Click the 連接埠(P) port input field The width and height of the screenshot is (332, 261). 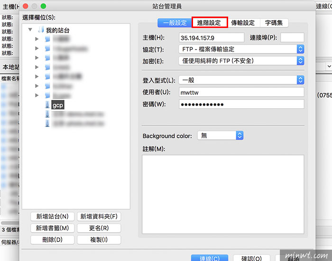[292, 37]
